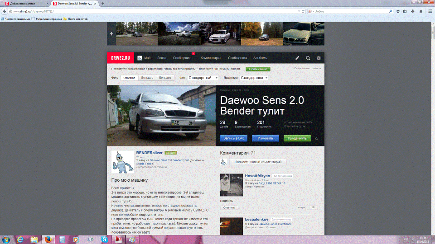
Task: Click the search magnifier in Yandex box
Action: tap(390, 11)
